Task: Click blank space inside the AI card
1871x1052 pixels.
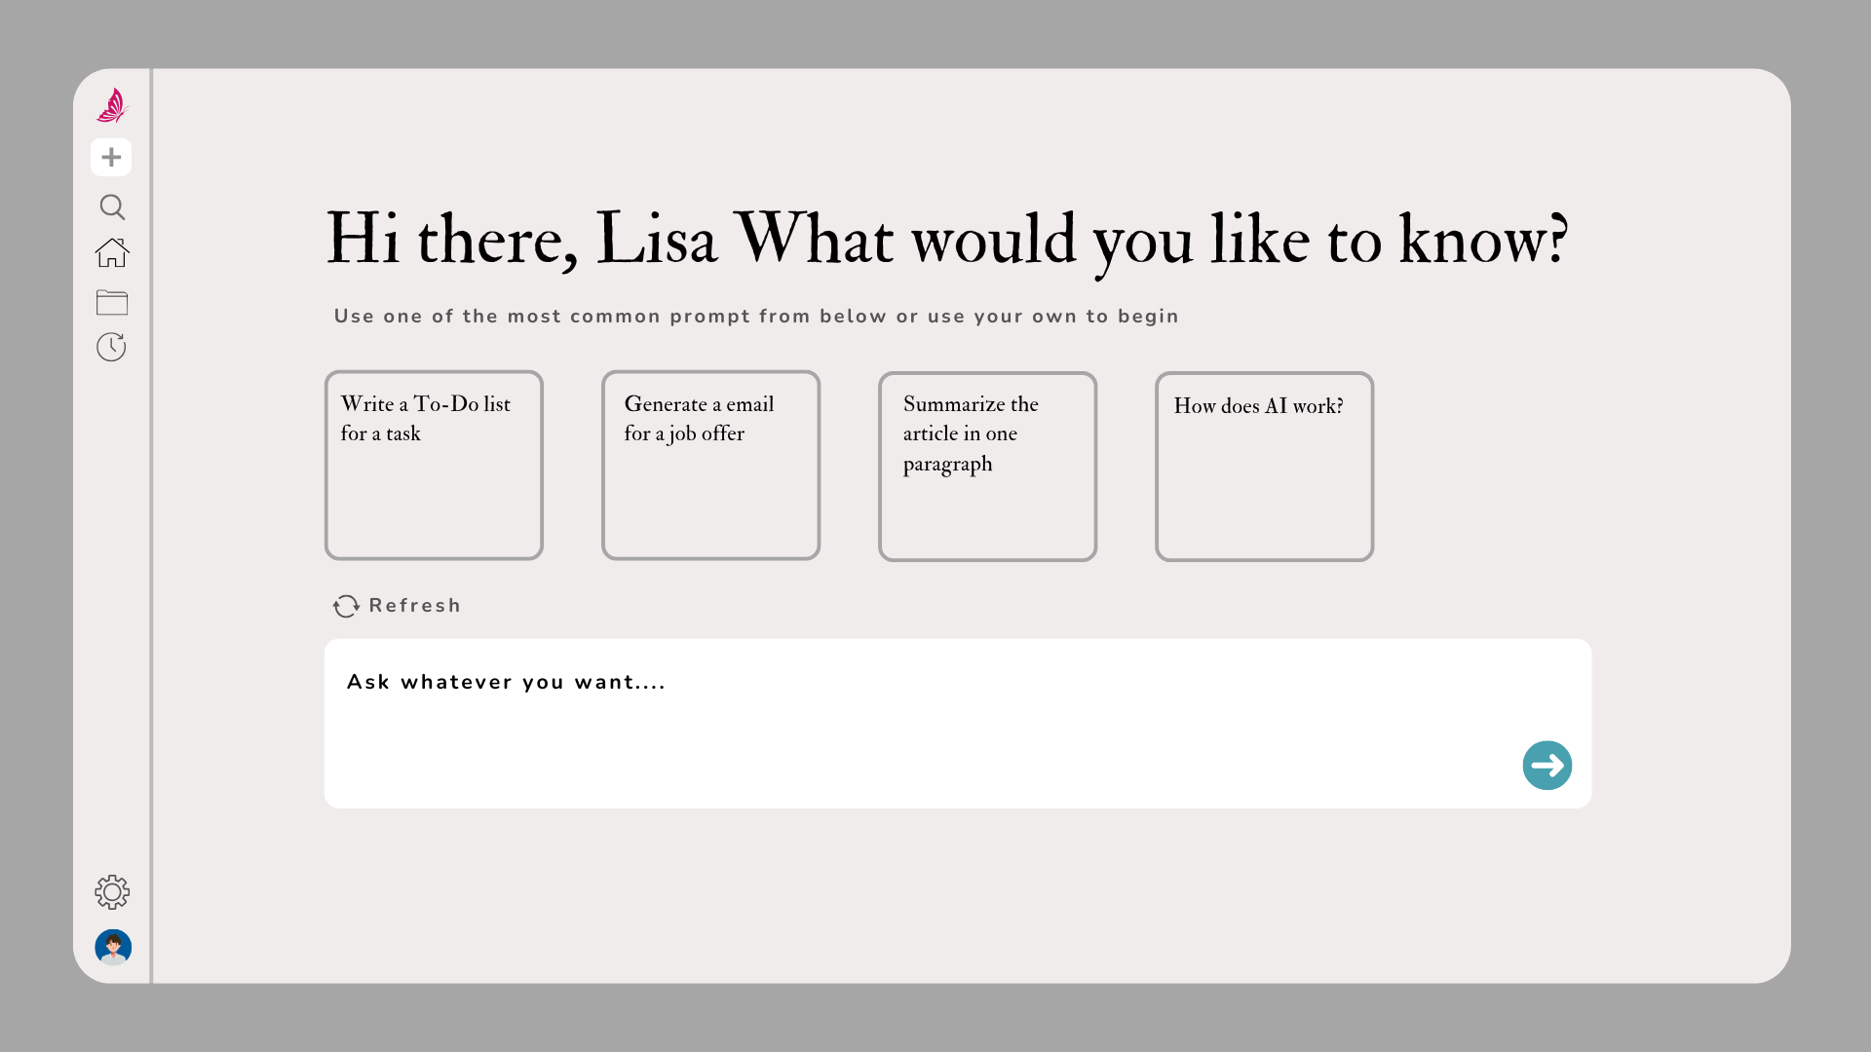Action: click(1264, 497)
